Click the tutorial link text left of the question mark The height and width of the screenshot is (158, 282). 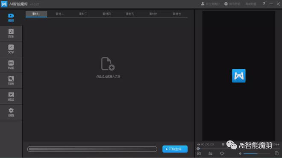click(251, 4)
